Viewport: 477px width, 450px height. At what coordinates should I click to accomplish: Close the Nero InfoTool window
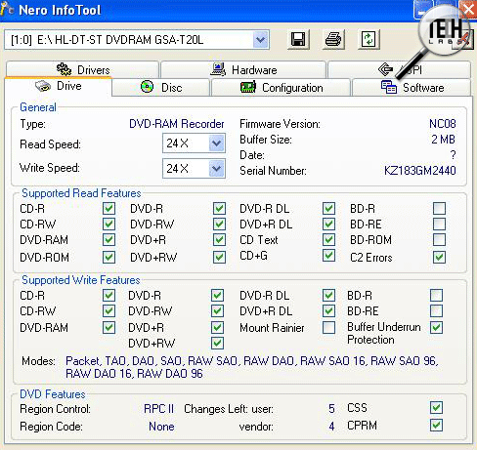click(468, 10)
